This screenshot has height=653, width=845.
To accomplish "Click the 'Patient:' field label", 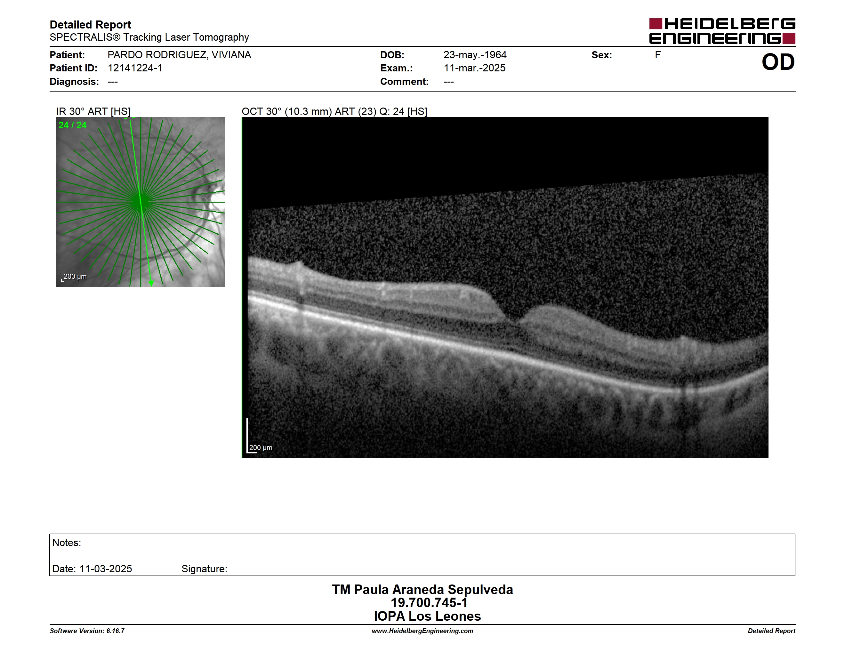I will tap(67, 55).
